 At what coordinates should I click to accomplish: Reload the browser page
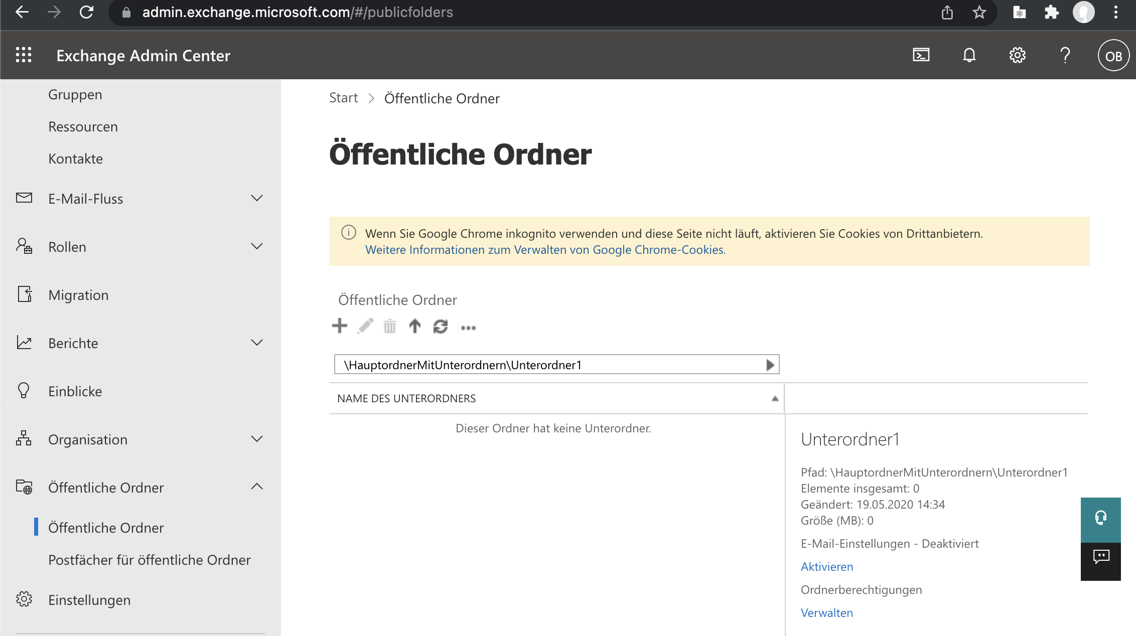(x=86, y=12)
